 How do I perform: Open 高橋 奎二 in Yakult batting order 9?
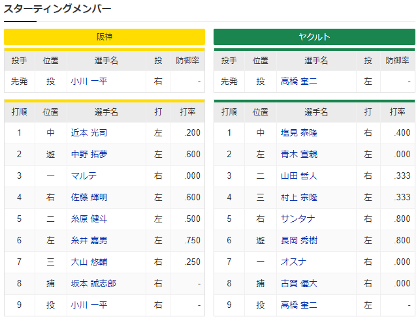click(299, 305)
